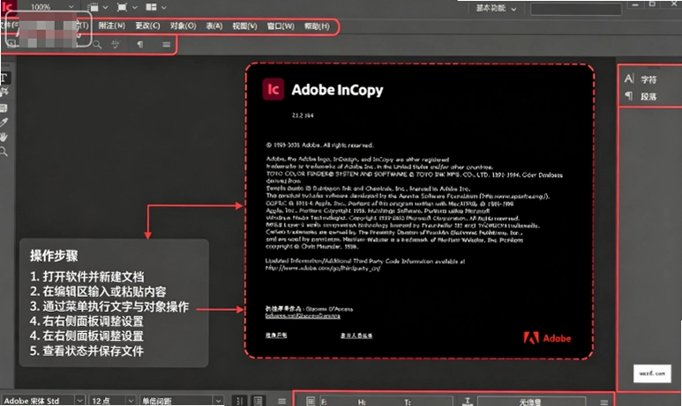Minimize the InCopy window
Screen dimensions: 682x406
tap(635, 4)
